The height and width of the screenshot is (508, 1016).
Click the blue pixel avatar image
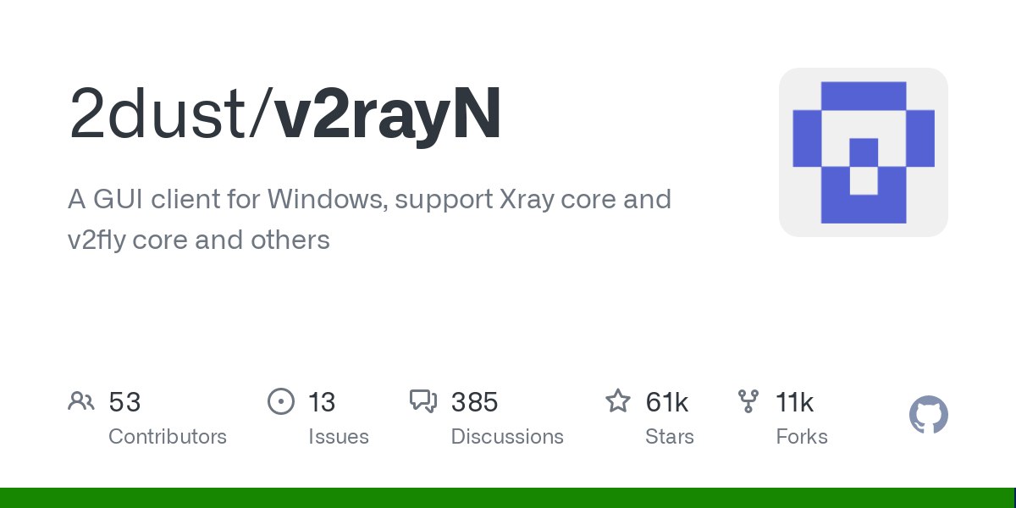(864, 152)
